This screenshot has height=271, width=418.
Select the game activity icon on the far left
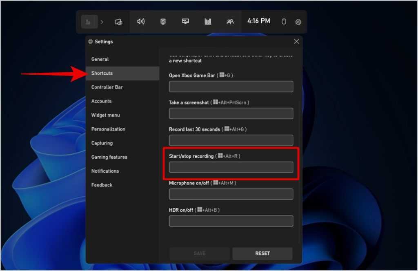[89, 22]
